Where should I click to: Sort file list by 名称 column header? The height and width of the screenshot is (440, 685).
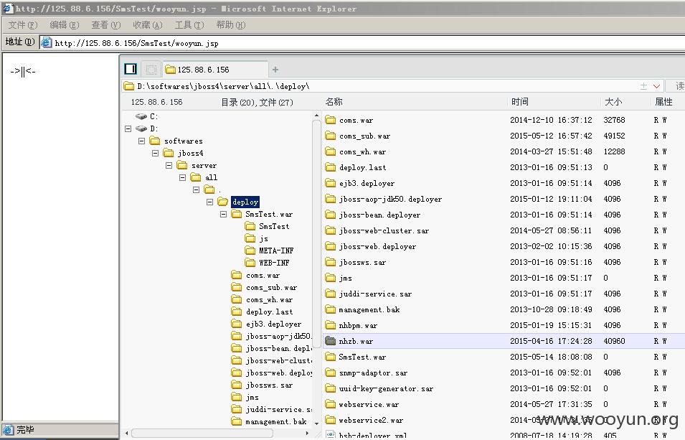(x=334, y=102)
